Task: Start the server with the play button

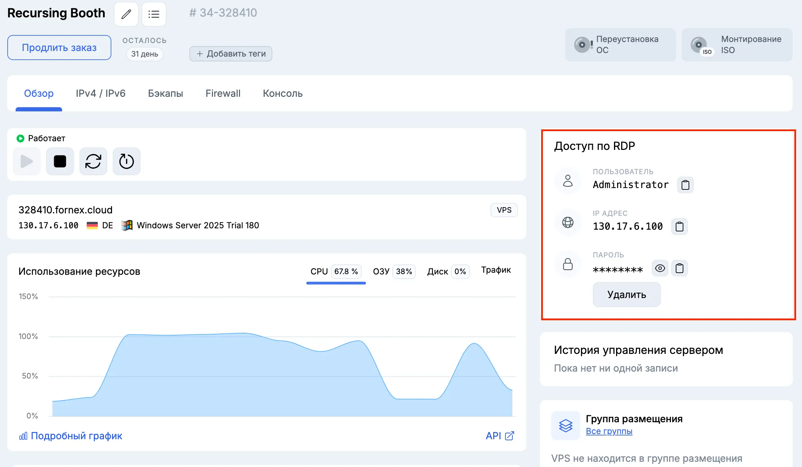Action: [x=27, y=161]
